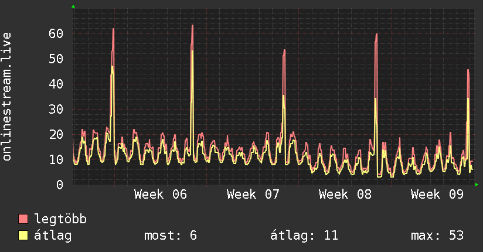Click the 20 y-axis tick label
This screenshot has height=252, width=483.
tap(56, 135)
